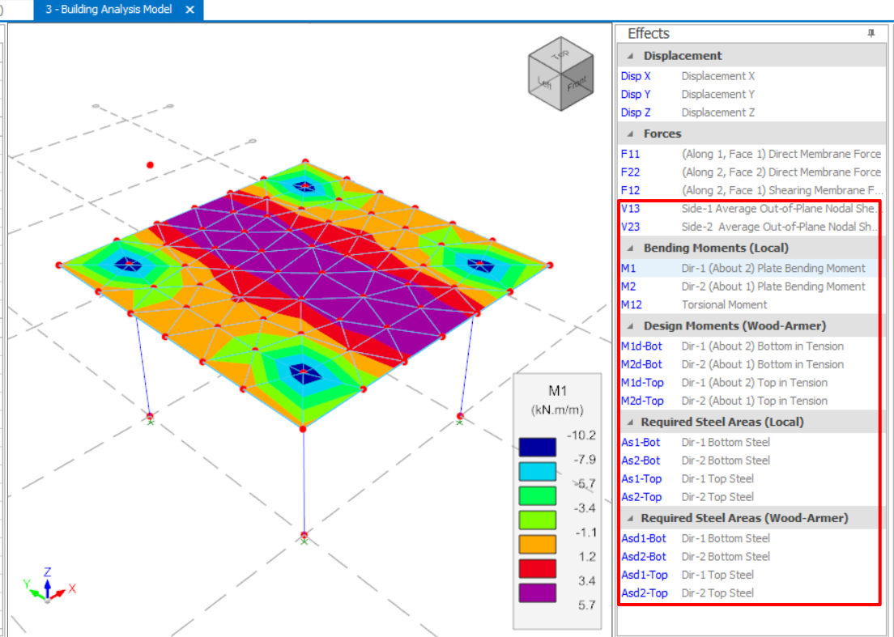Close the Building Analysis Model tab

click(189, 10)
